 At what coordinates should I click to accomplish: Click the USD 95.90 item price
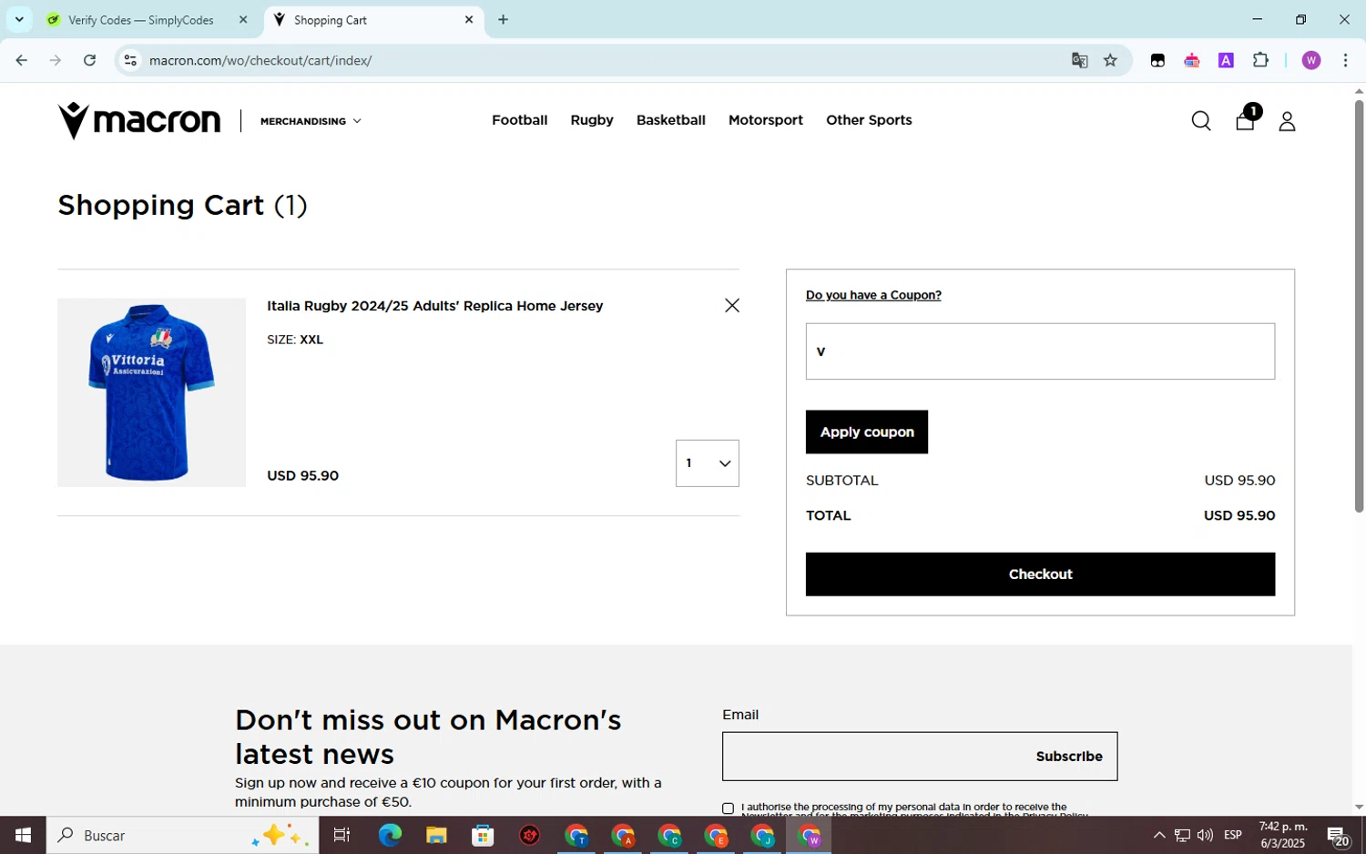[302, 476]
